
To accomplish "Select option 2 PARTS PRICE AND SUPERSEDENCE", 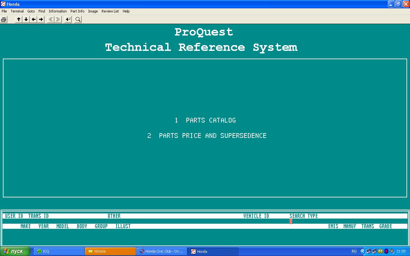I will pos(207,136).
